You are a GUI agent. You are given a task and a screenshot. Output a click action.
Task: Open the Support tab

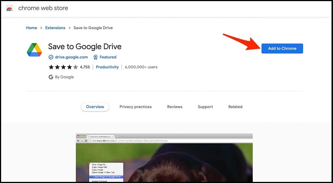coord(205,107)
